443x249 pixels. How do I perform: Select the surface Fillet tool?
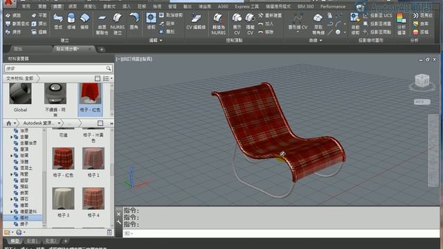(134, 21)
